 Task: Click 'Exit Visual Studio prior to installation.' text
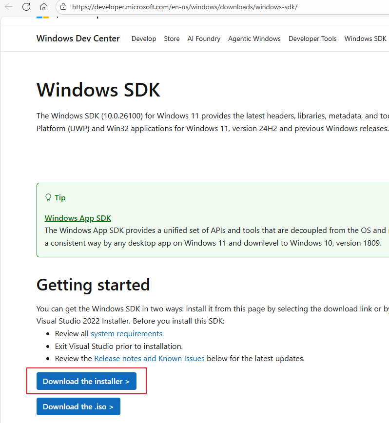pyautogui.click(x=118, y=346)
